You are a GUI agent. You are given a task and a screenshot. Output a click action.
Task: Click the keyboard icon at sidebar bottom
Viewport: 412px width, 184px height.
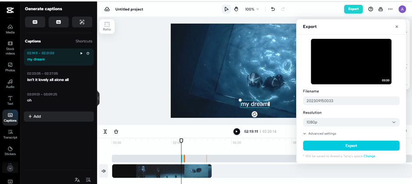point(10,181)
